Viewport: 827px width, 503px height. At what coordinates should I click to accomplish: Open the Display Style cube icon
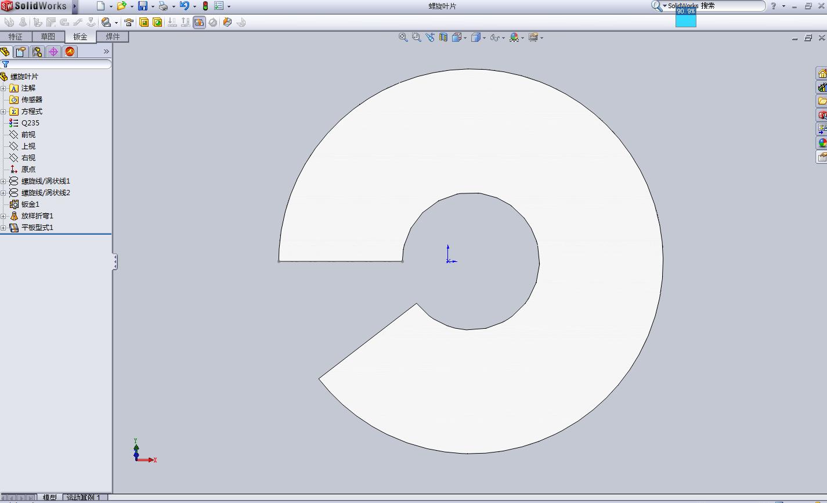[x=476, y=37]
